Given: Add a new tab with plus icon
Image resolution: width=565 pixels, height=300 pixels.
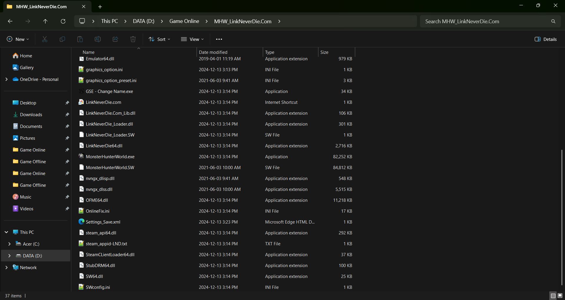Looking at the screenshot, I should [x=100, y=7].
